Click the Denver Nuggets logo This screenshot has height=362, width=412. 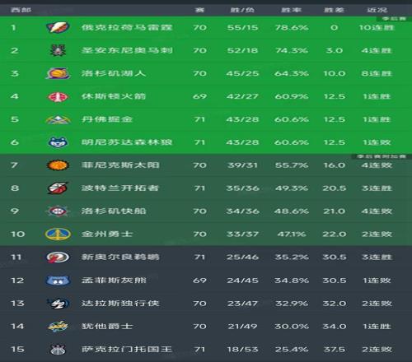(58, 119)
